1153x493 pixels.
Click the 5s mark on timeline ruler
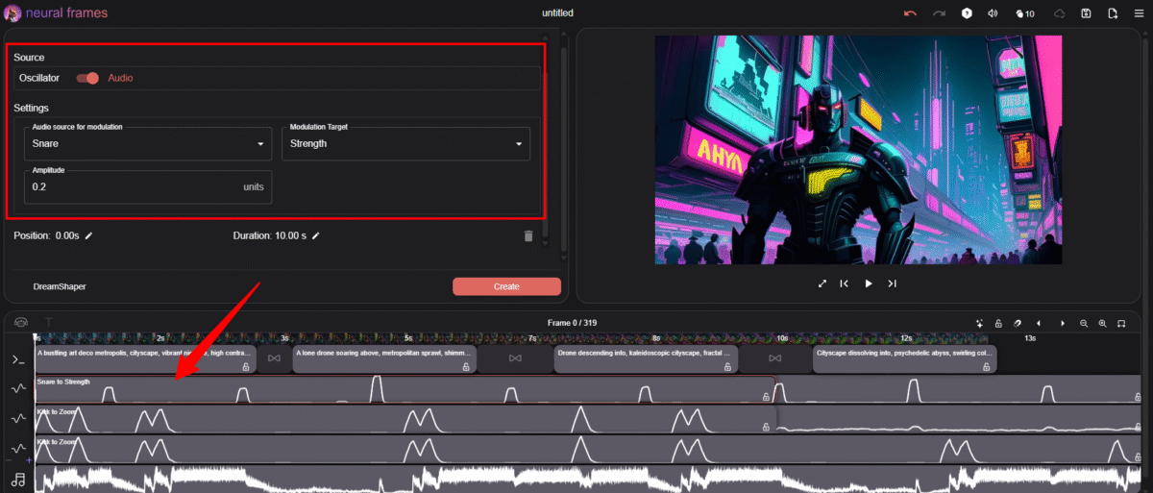tap(408, 338)
